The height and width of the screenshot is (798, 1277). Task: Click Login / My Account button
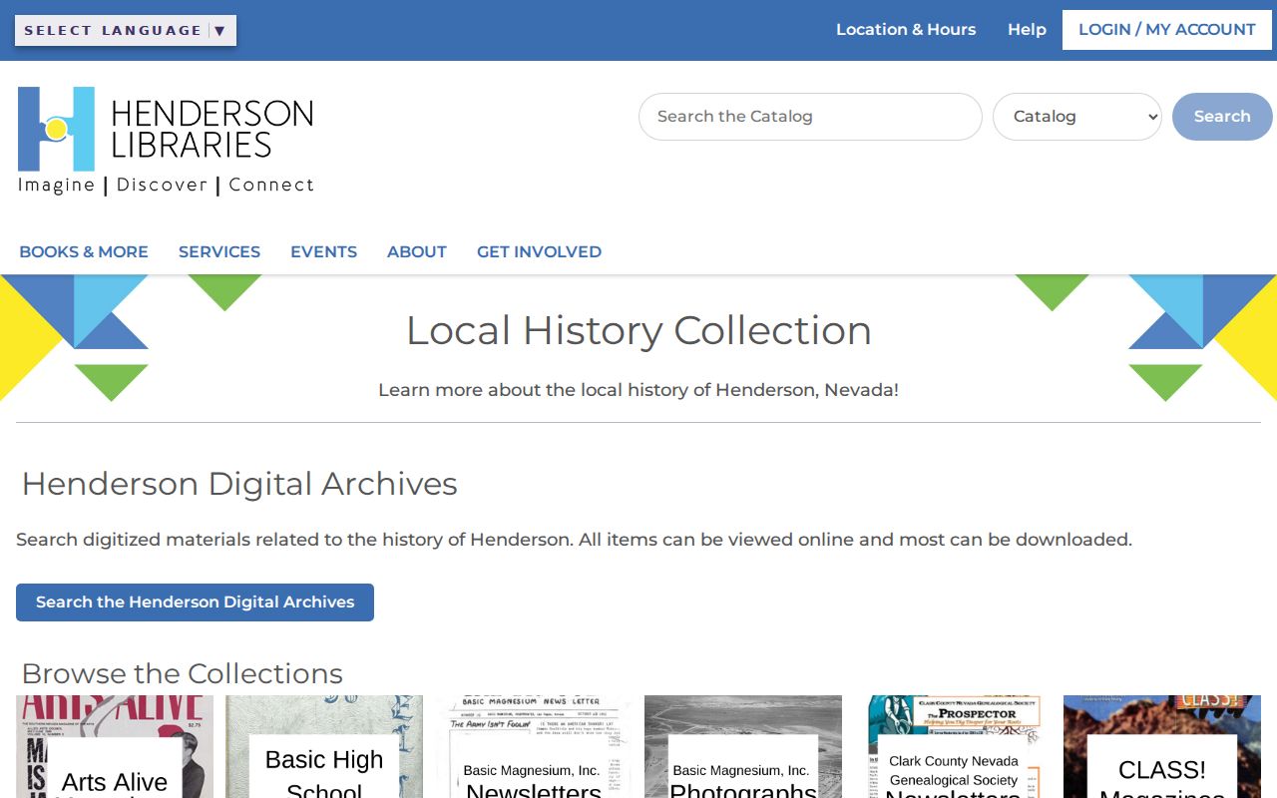(1167, 30)
